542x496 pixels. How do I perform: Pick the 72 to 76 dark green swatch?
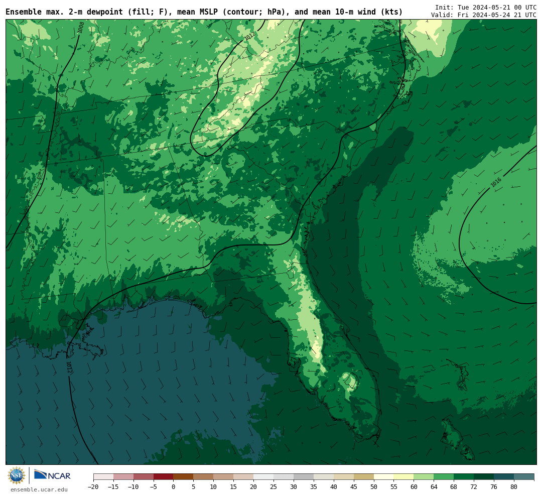[484, 477]
